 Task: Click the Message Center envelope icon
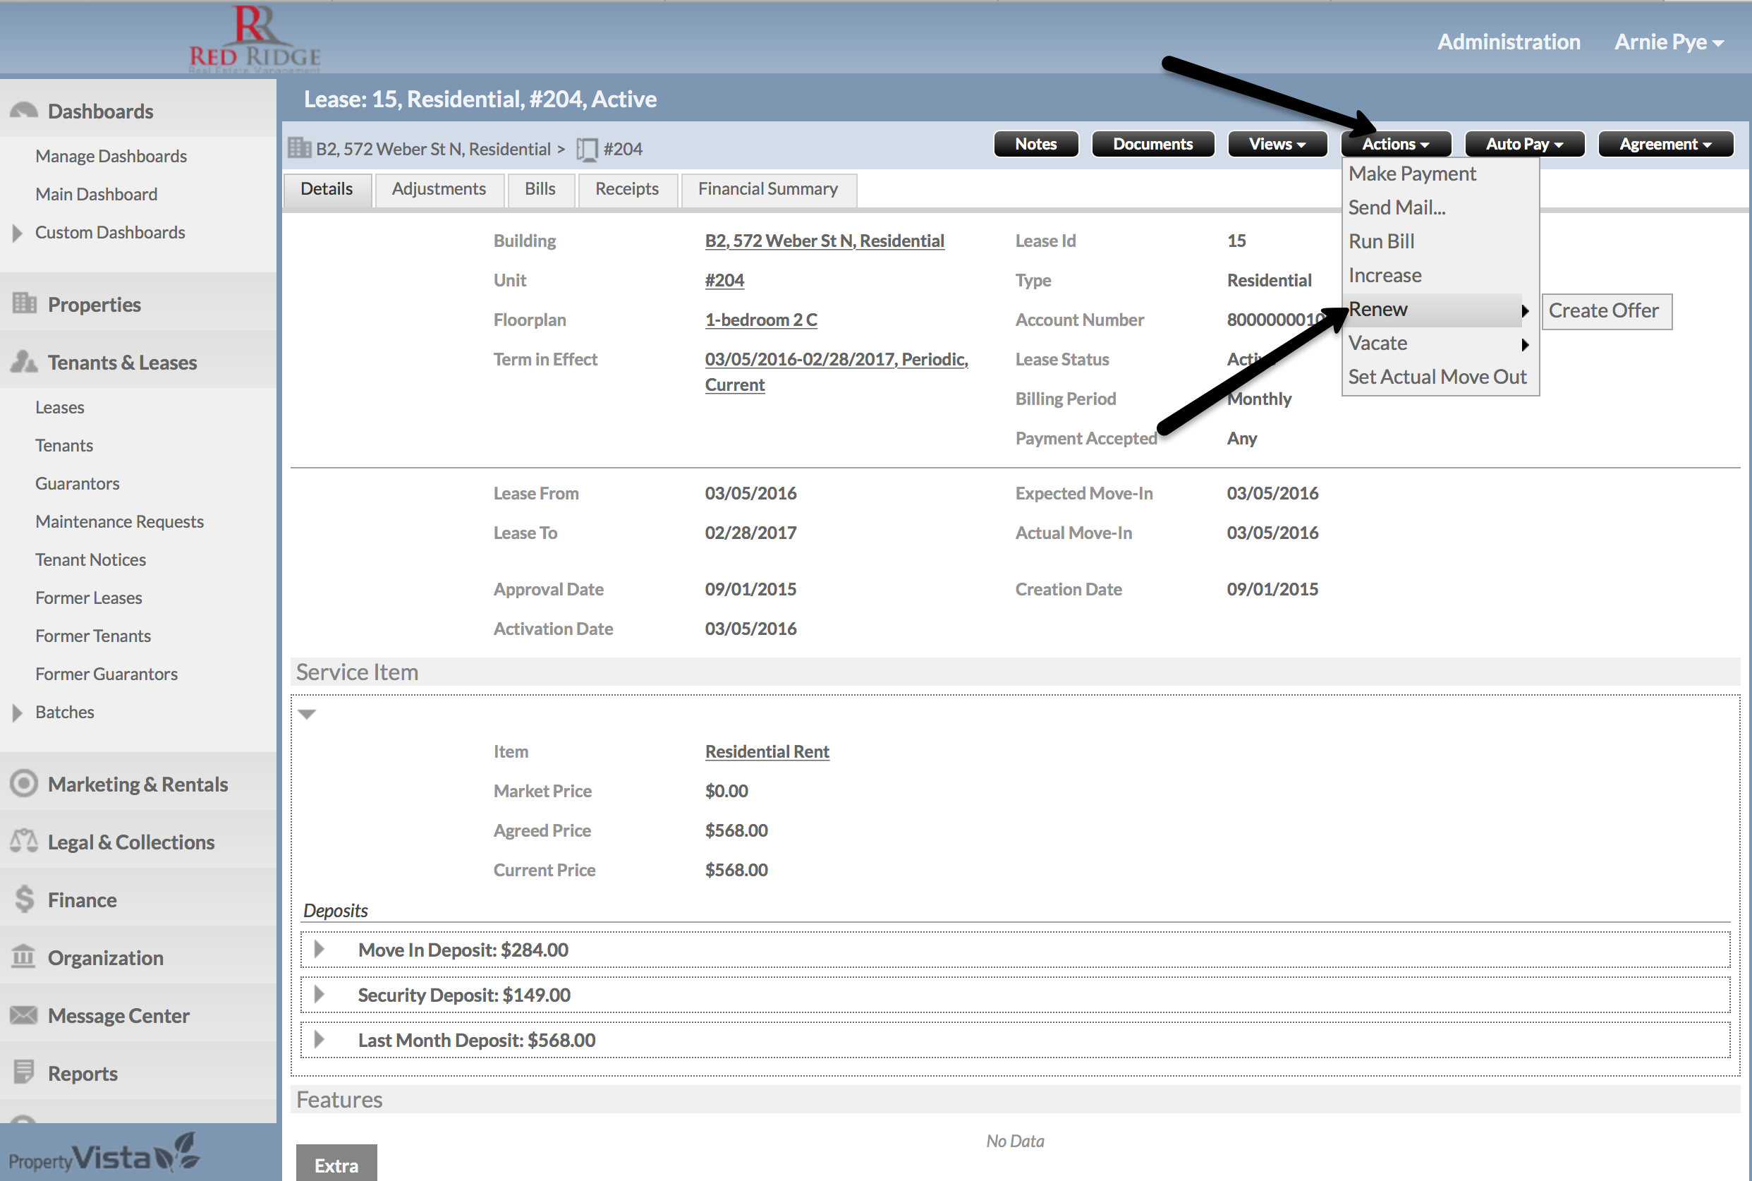(x=23, y=1015)
